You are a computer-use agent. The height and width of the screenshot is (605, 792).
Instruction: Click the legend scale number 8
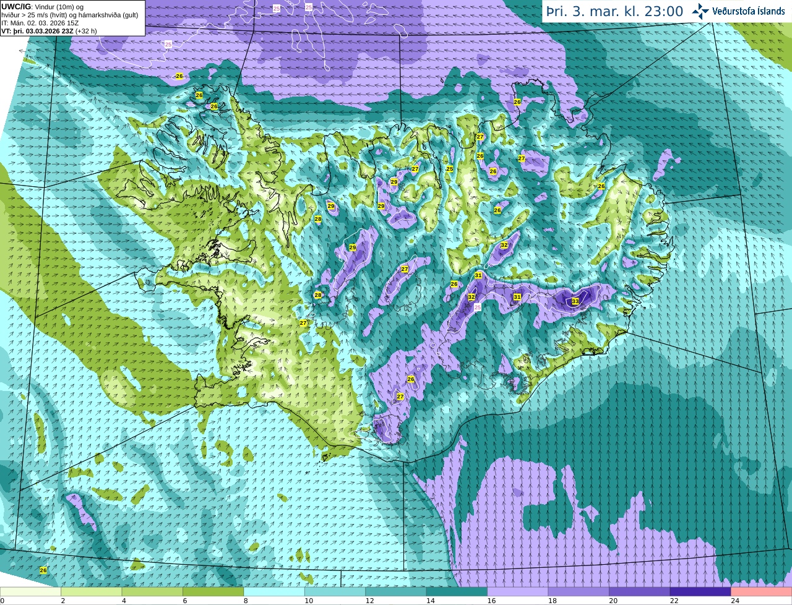(x=246, y=601)
